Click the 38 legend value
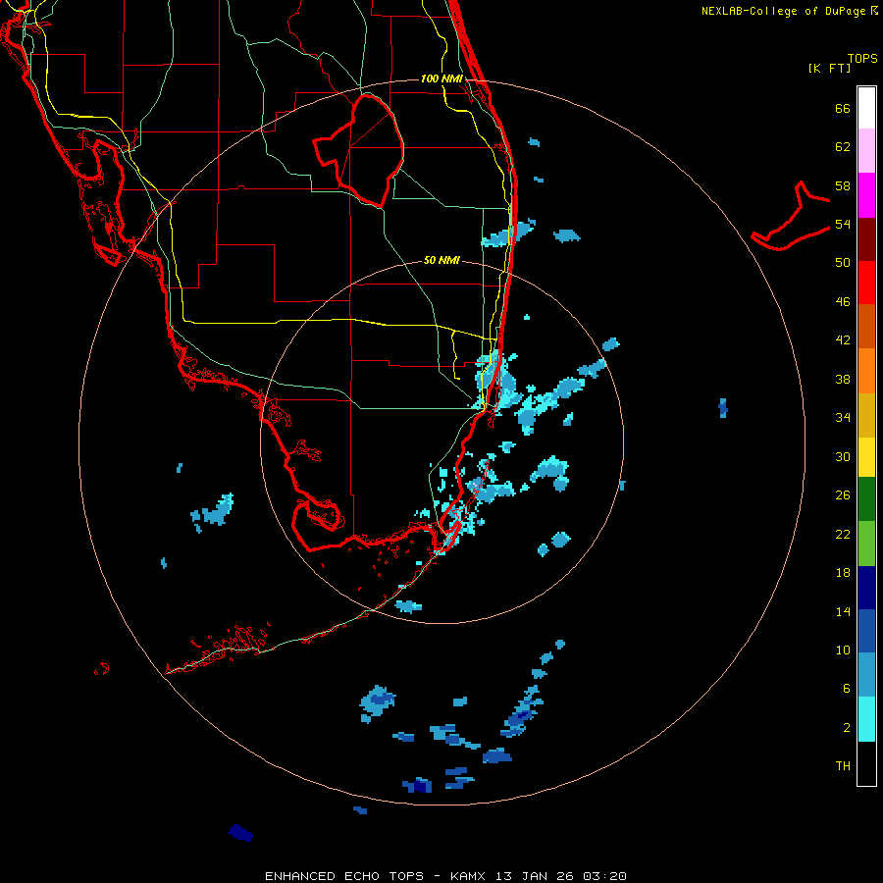This screenshot has height=883, width=883. (x=843, y=379)
